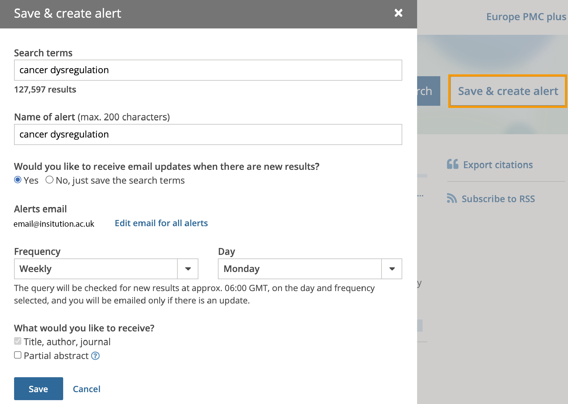The width and height of the screenshot is (568, 404).
Task: Click the Search terms input field
Action: point(208,70)
